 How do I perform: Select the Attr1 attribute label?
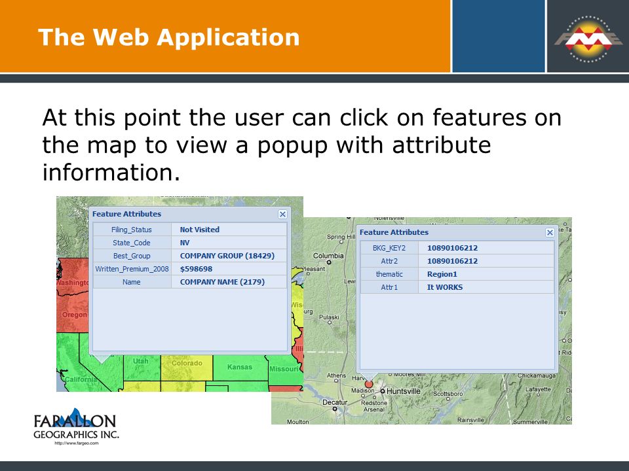click(x=389, y=287)
